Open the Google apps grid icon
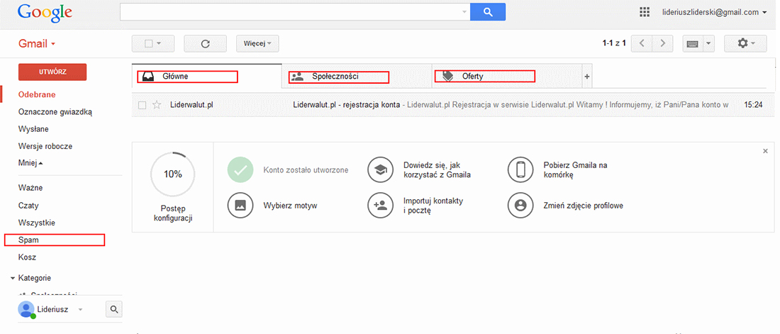The height and width of the screenshot is (334, 780). (x=645, y=12)
